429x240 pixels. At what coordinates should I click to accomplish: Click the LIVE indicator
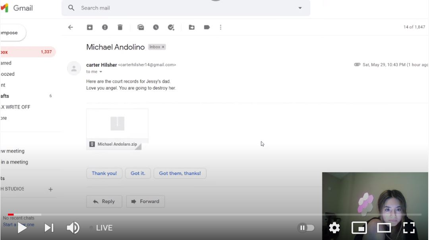[101, 228]
